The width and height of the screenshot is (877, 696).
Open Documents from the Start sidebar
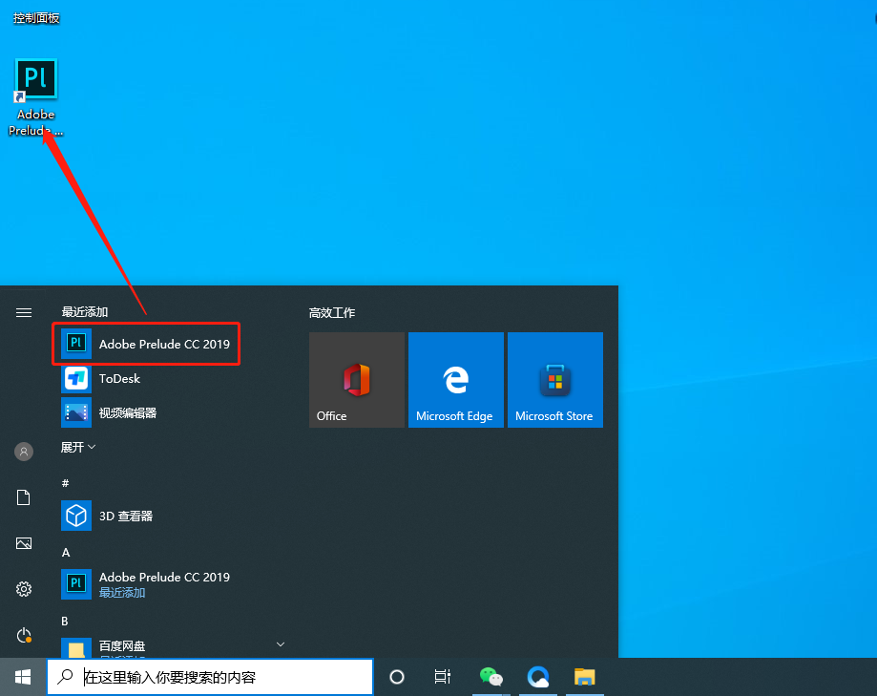pyautogui.click(x=24, y=497)
